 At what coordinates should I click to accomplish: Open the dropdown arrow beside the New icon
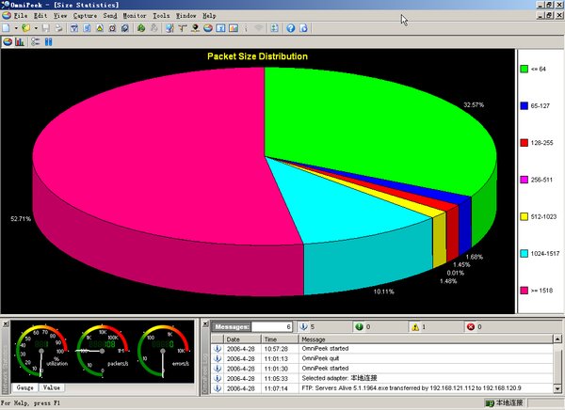click(x=16, y=28)
